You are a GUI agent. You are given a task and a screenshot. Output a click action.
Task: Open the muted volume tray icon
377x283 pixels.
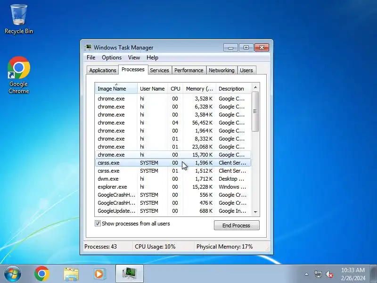point(329,274)
